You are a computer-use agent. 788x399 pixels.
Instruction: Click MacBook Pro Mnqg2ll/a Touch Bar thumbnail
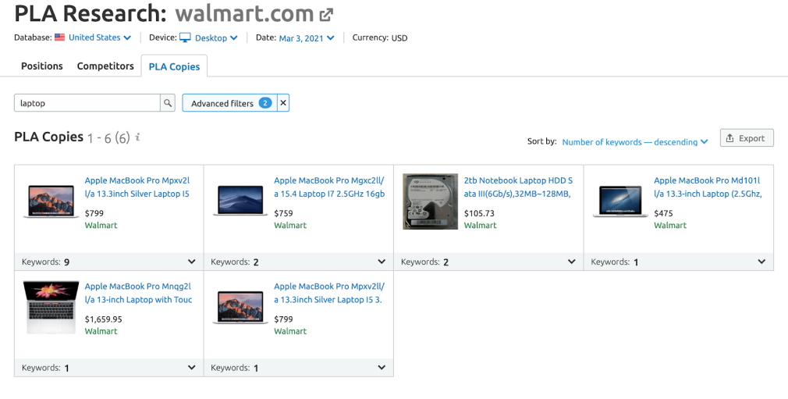(x=51, y=307)
